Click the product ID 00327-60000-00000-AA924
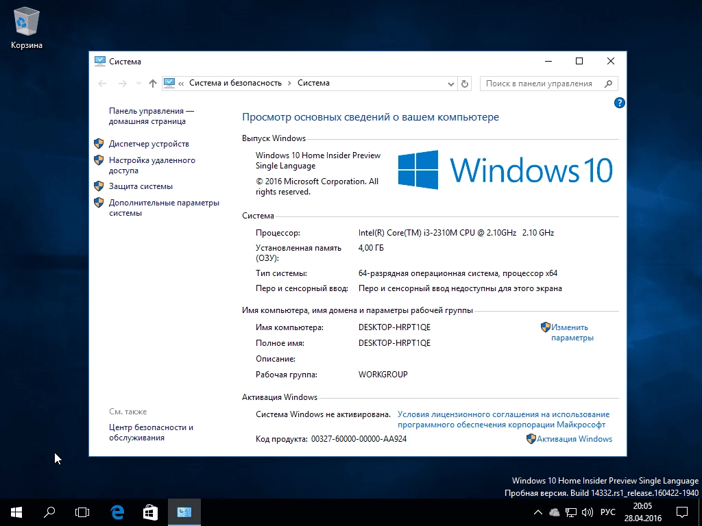702x526 pixels. click(359, 439)
